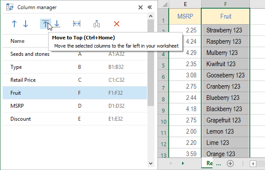
Task: Click row header 10
Action: (x=163, y=120)
